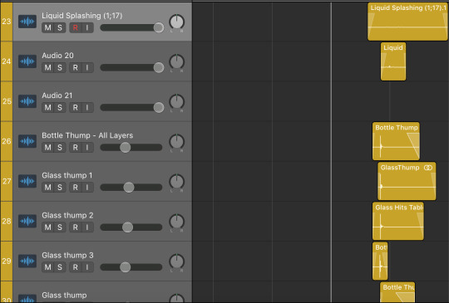Click the Bottle Thump track waveform icon

(27, 141)
